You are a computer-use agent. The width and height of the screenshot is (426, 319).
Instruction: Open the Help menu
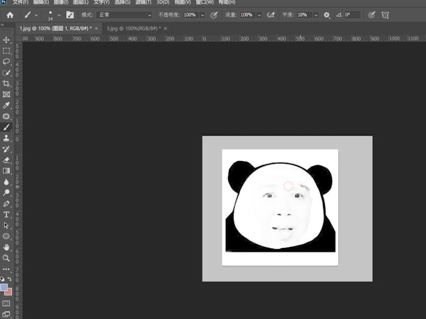[x=227, y=2]
